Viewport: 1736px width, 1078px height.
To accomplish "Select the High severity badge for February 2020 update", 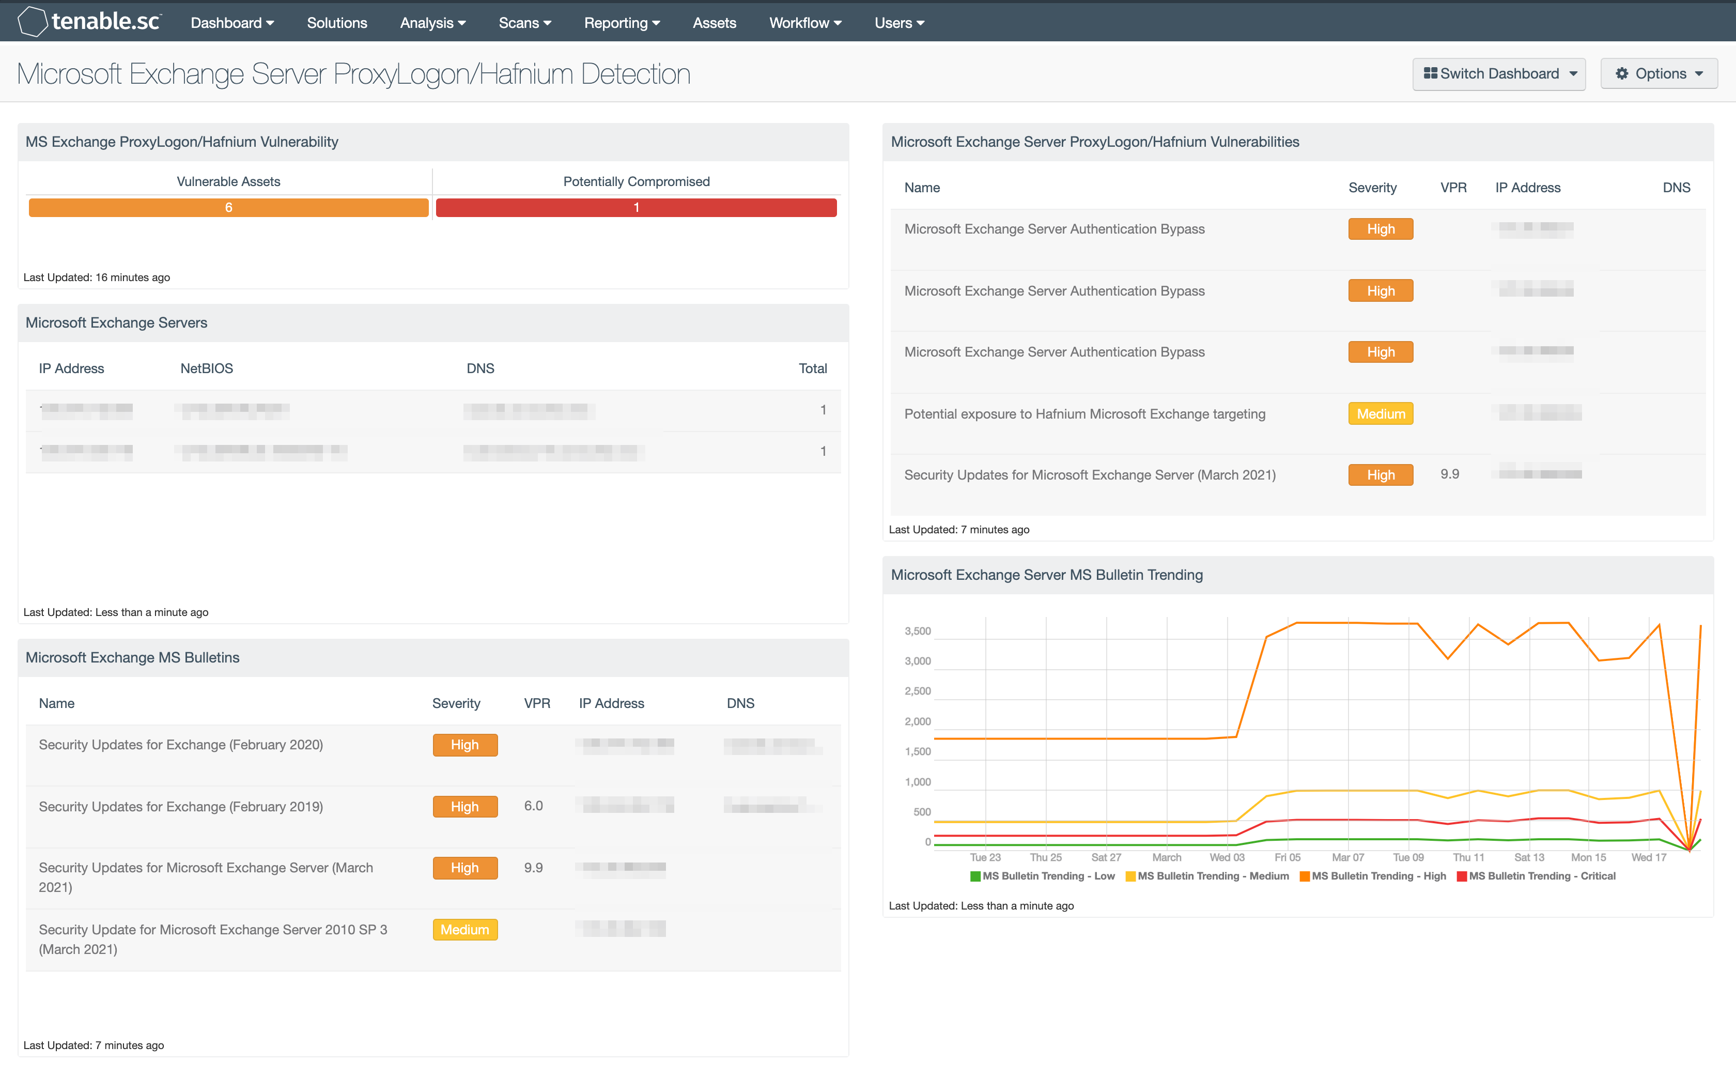I will [x=464, y=744].
